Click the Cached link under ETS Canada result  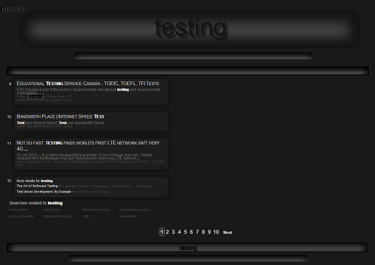pyautogui.click(x=57, y=100)
